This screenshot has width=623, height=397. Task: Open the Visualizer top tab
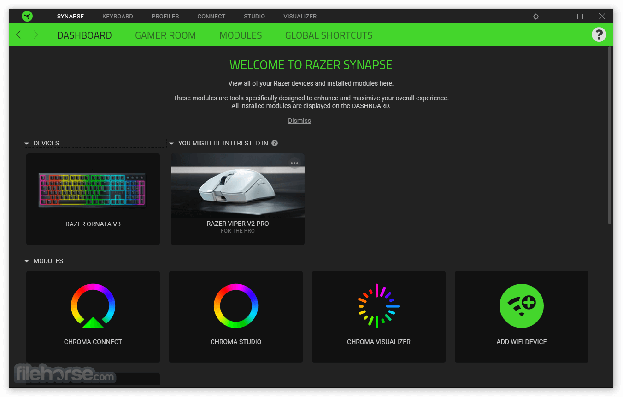click(x=300, y=17)
